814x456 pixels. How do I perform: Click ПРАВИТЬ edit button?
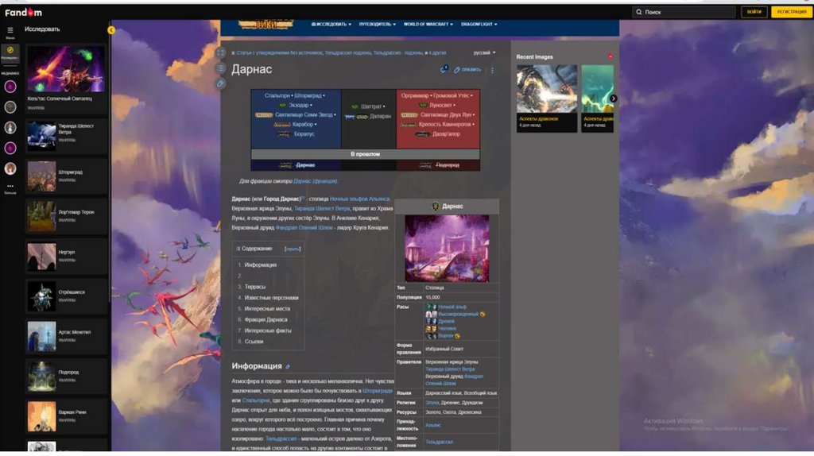tap(467, 70)
